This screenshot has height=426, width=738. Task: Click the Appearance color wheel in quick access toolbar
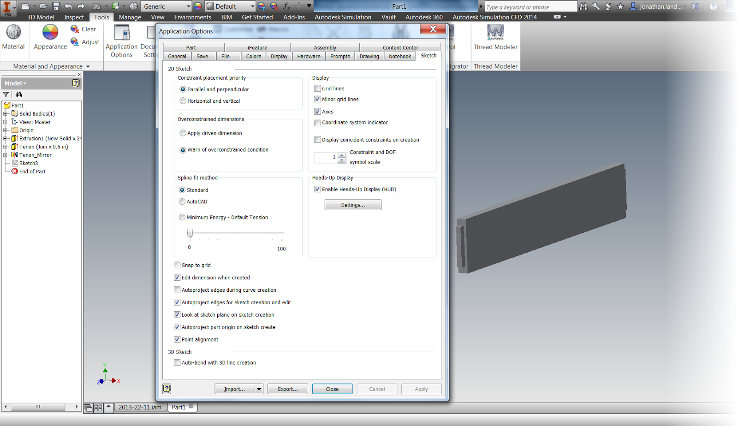point(198,6)
